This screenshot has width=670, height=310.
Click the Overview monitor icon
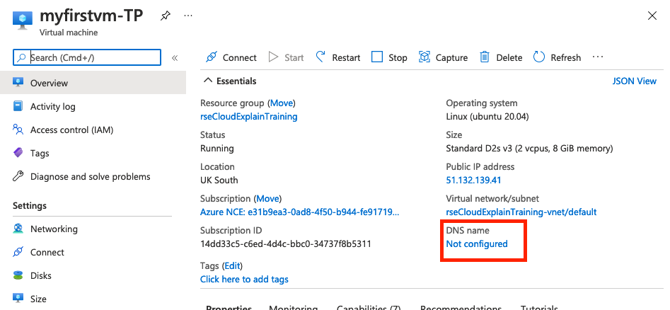tap(18, 83)
